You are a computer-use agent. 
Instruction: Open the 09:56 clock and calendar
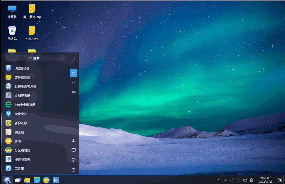coord(266,180)
